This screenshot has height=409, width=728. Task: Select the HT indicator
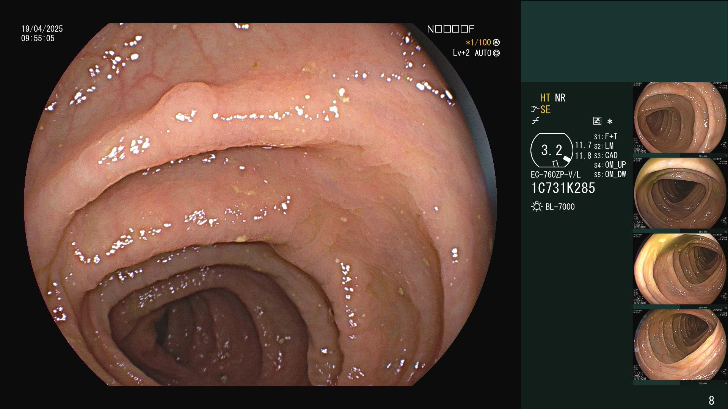[x=545, y=98]
